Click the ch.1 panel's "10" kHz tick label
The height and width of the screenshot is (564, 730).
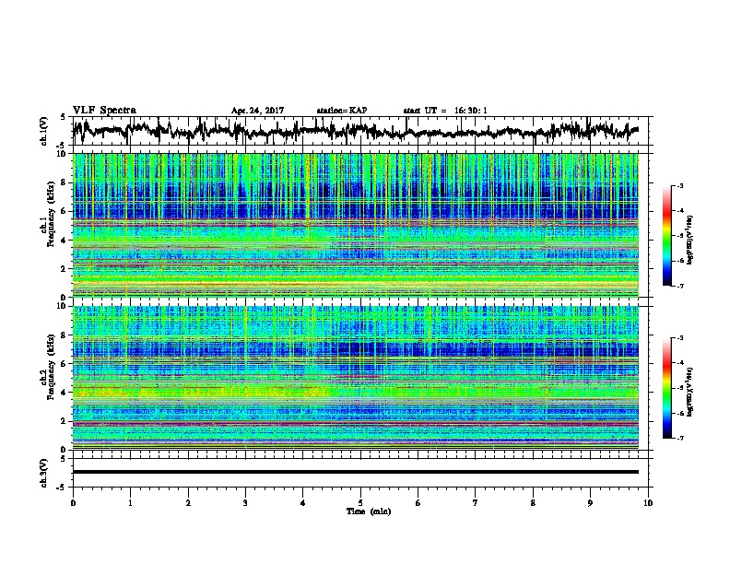63,154
